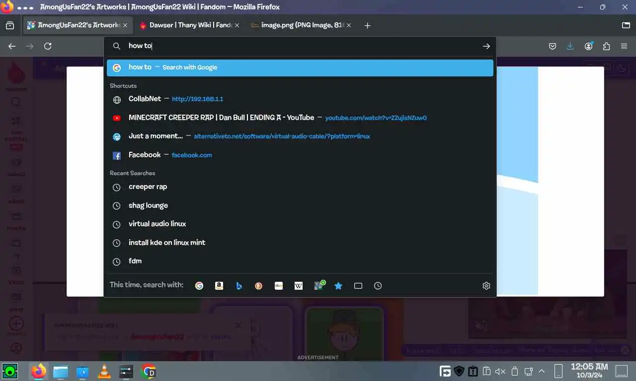
Task: Reload the current page
Action: (48, 46)
